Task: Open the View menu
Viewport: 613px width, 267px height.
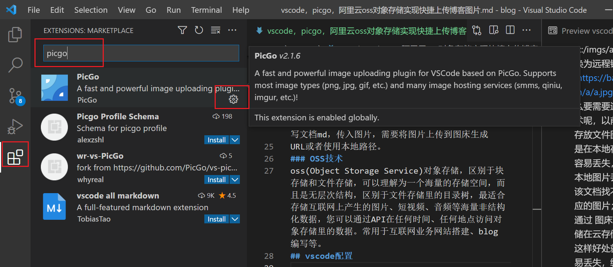Action: click(x=127, y=10)
